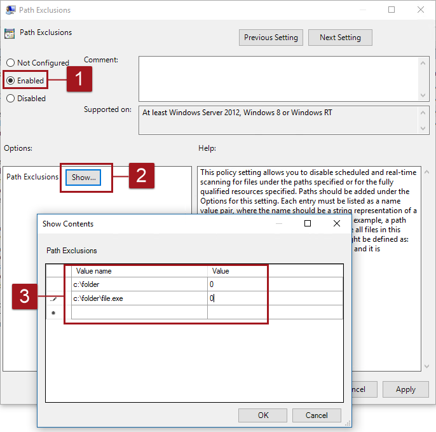Select the c:\folder value name cell

click(139, 284)
